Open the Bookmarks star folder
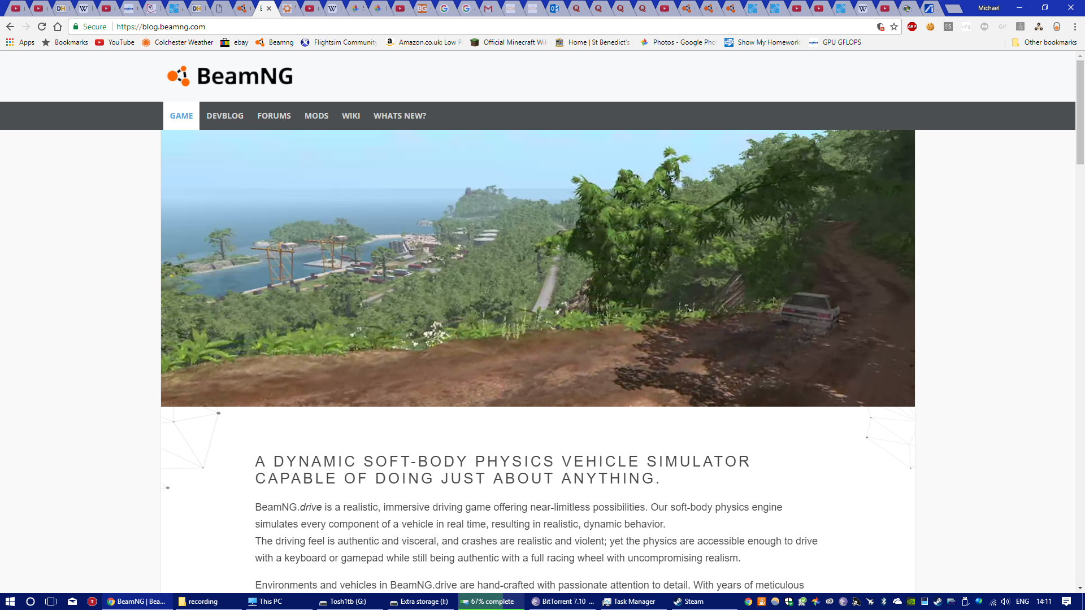The width and height of the screenshot is (1085, 610). pos(65,42)
